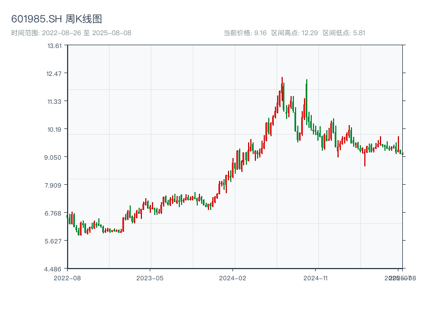
Task: Select the tall green candlestick near 2024-11
Action: [307, 100]
